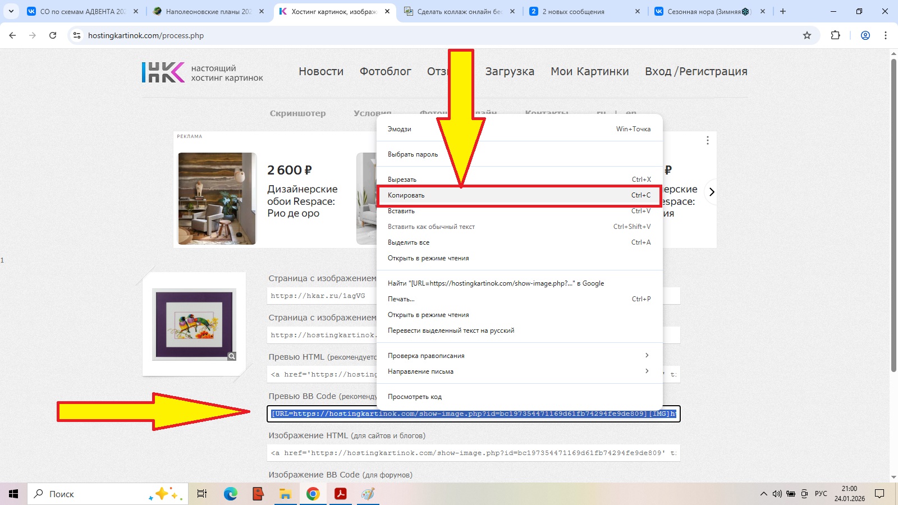Open the uploaded embroidery picture thumbnail

click(194, 324)
